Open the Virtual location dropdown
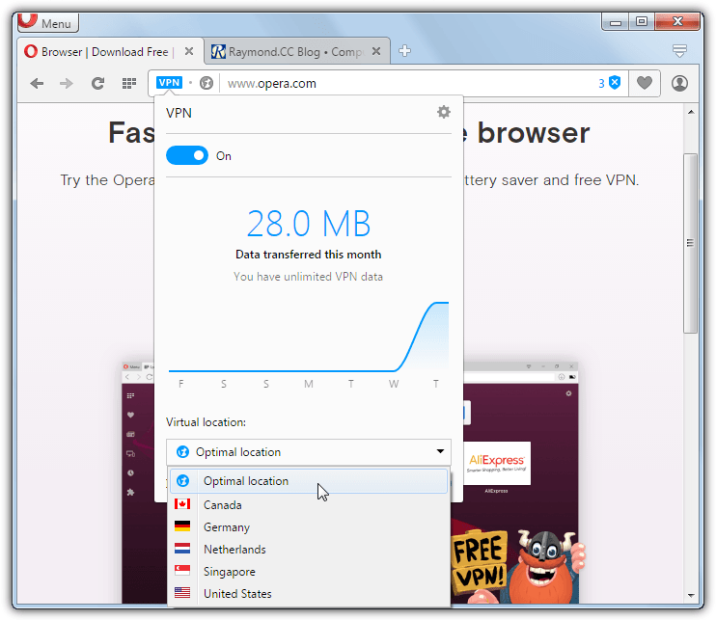 click(309, 451)
